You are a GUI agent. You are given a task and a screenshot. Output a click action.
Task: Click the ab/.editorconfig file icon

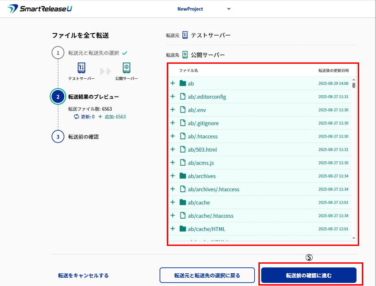[x=183, y=97]
